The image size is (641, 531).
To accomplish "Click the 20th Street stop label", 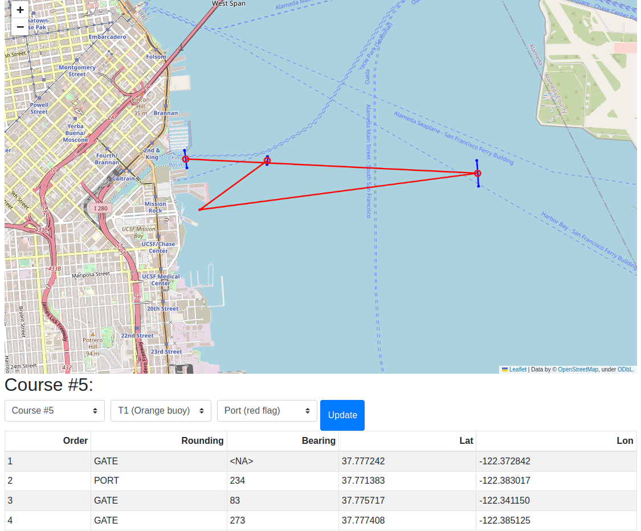I will click(x=163, y=309).
